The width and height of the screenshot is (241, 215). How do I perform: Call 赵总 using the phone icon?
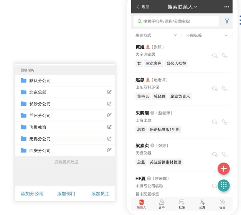[225, 89]
